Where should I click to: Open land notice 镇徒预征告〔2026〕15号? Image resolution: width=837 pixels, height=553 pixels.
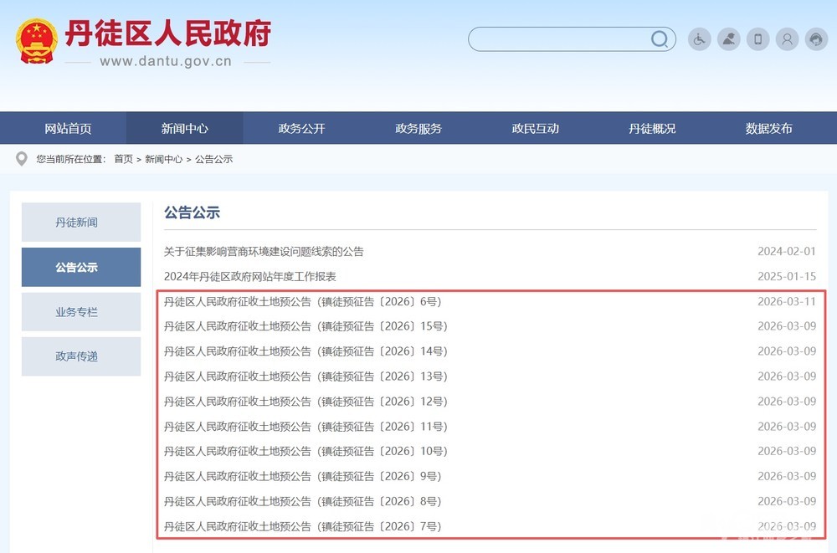(305, 326)
